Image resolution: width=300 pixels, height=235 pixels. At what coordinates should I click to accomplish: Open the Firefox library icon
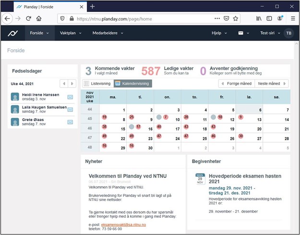[x=259, y=19]
